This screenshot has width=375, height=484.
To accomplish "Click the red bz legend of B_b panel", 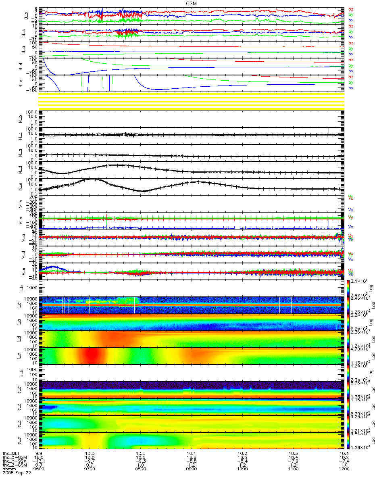I will 351,9.
